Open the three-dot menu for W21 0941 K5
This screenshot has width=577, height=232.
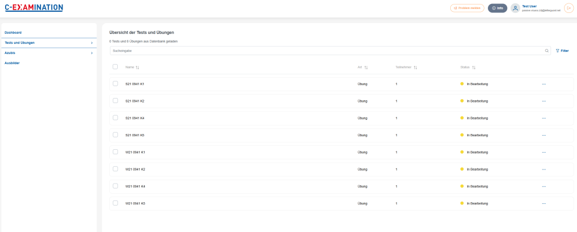click(544, 203)
